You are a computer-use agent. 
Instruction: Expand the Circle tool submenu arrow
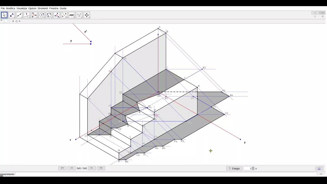44,18
